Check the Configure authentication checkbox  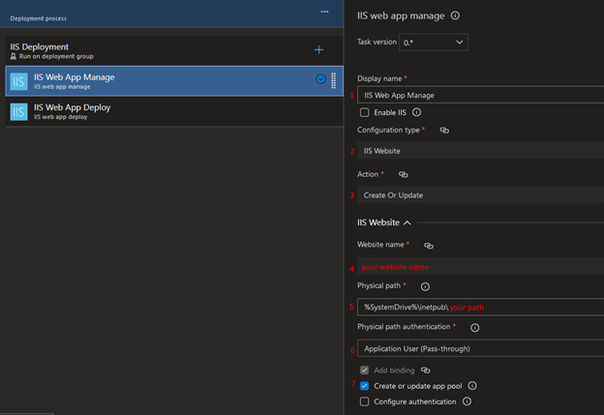(x=364, y=401)
